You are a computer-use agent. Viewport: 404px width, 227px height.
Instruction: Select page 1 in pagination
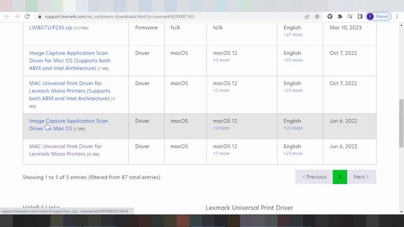pos(340,177)
